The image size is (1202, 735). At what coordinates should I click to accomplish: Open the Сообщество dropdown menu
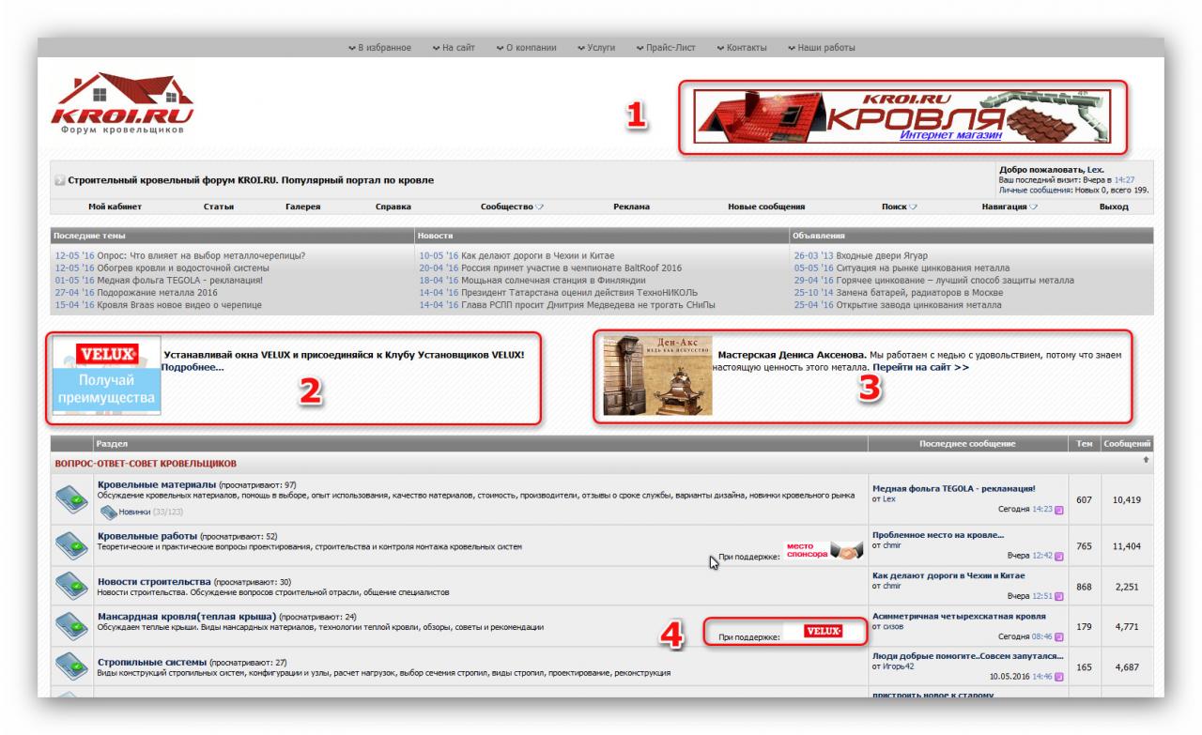point(512,207)
